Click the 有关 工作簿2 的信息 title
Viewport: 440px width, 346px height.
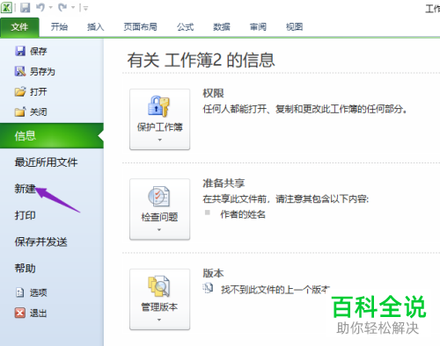(201, 61)
